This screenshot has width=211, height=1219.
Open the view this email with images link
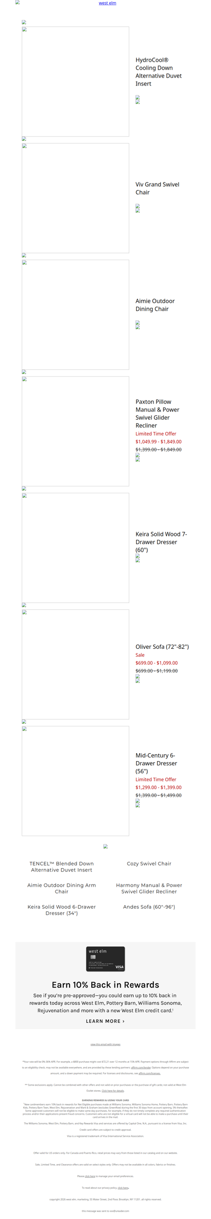105,1044
